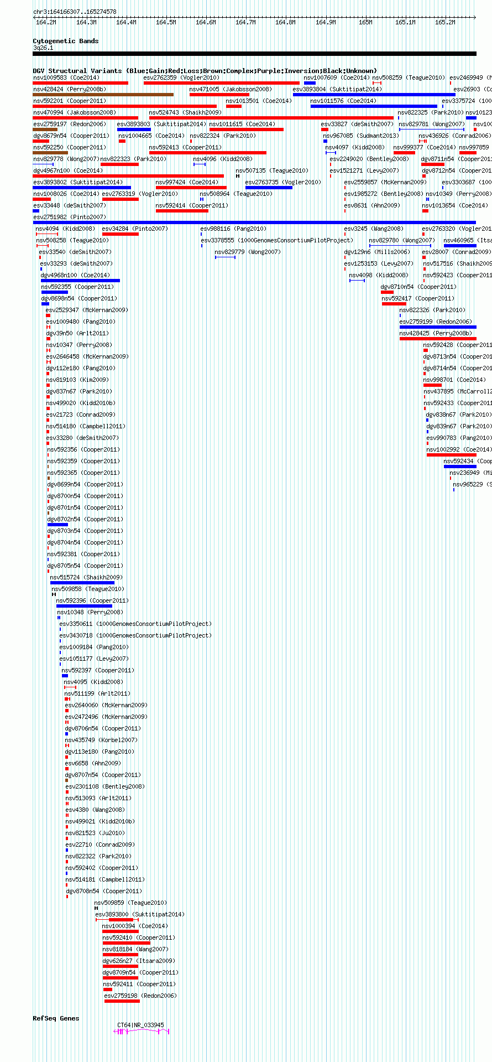
Task: Click the chr3:164166307..165274578 coordinates label
Action: pyautogui.click(x=75, y=12)
